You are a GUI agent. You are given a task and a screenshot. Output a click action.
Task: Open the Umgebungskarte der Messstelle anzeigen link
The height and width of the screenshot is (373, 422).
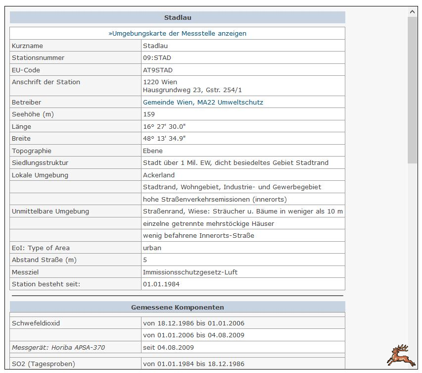coord(177,33)
